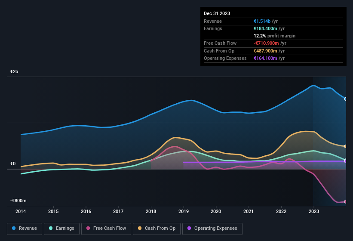The height and width of the screenshot is (241, 353).
Task: Toggle the Revenue series in the legend
Action: 25,229
